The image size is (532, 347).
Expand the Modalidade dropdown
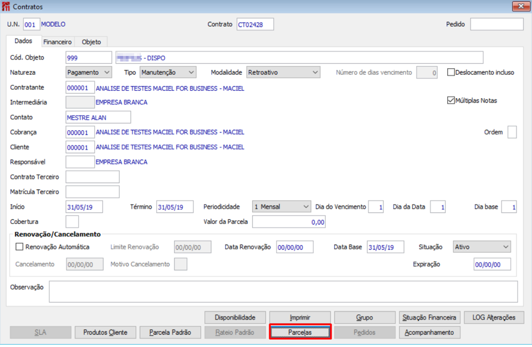[283, 72]
